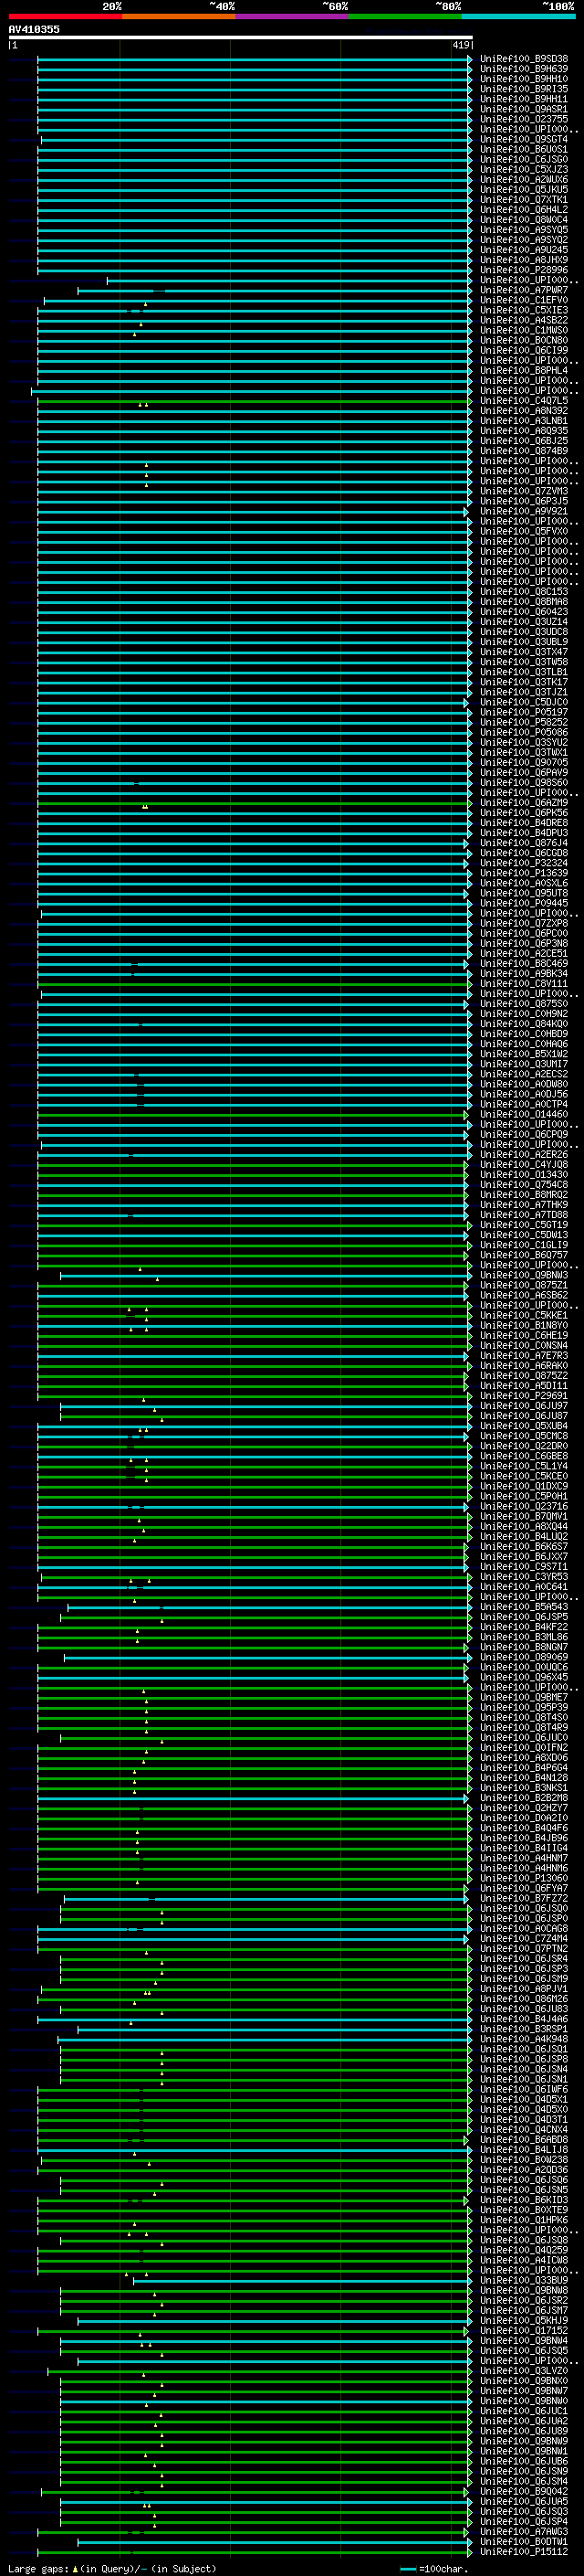Click the UniRef100_P29691 label
Image resolution: width=584 pixels, height=2576 pixels.
coord(524,1396)
